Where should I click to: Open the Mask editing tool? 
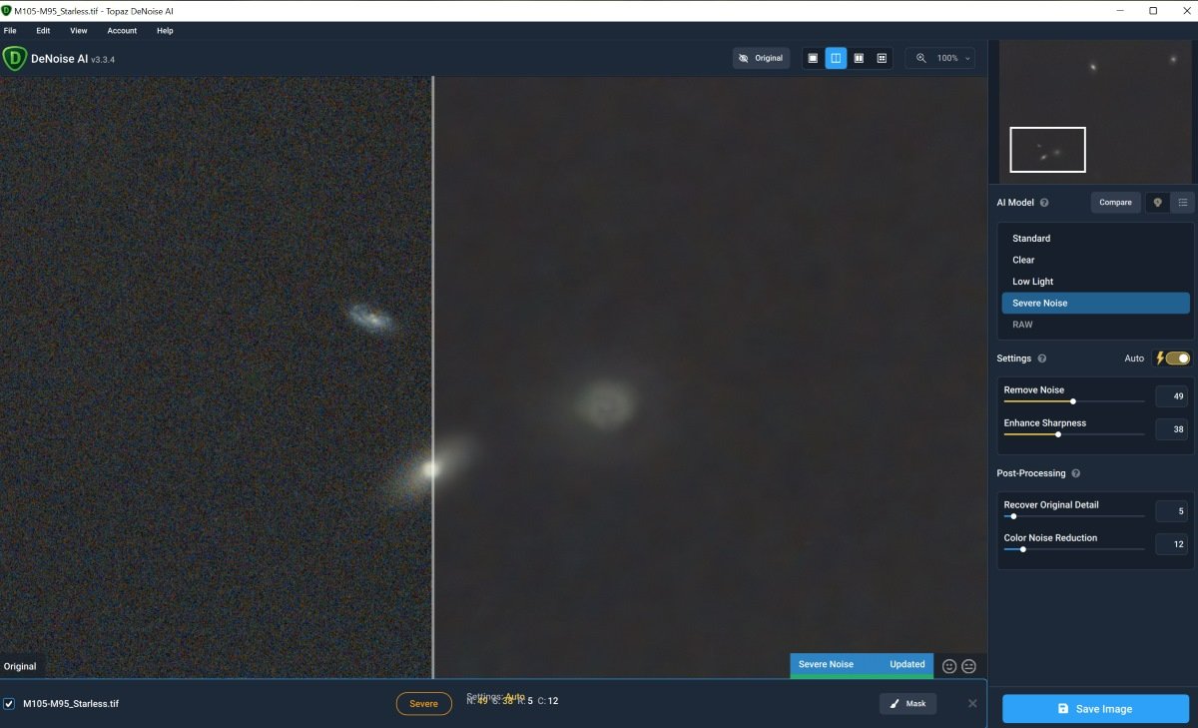[x=907, y=703]
